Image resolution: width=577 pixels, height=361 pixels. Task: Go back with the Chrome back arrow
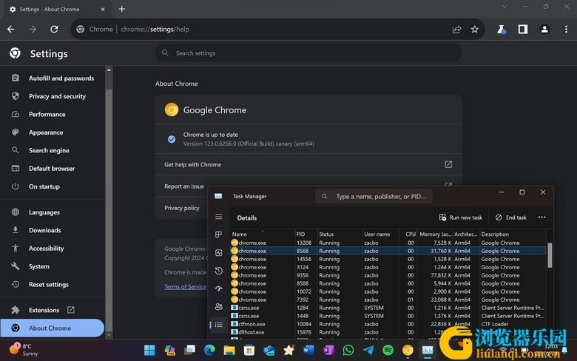tap(11, 29)
